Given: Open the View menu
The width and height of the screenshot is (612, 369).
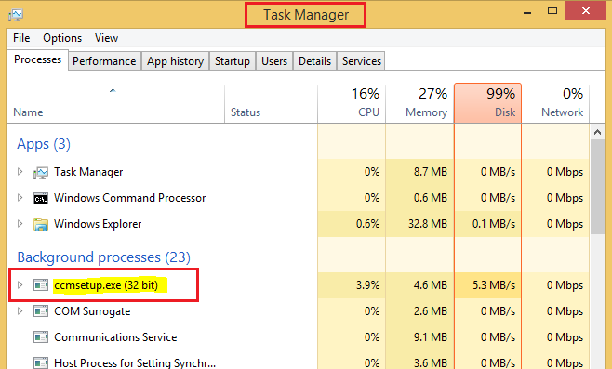Looking at the screenshot, I should [x=106, y=38].
